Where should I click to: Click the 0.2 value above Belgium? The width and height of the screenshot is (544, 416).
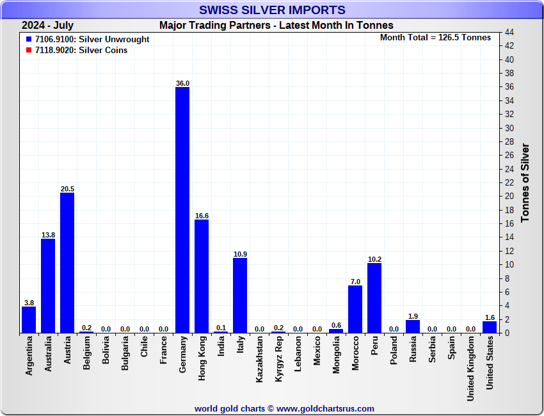(x=87, y=328)
